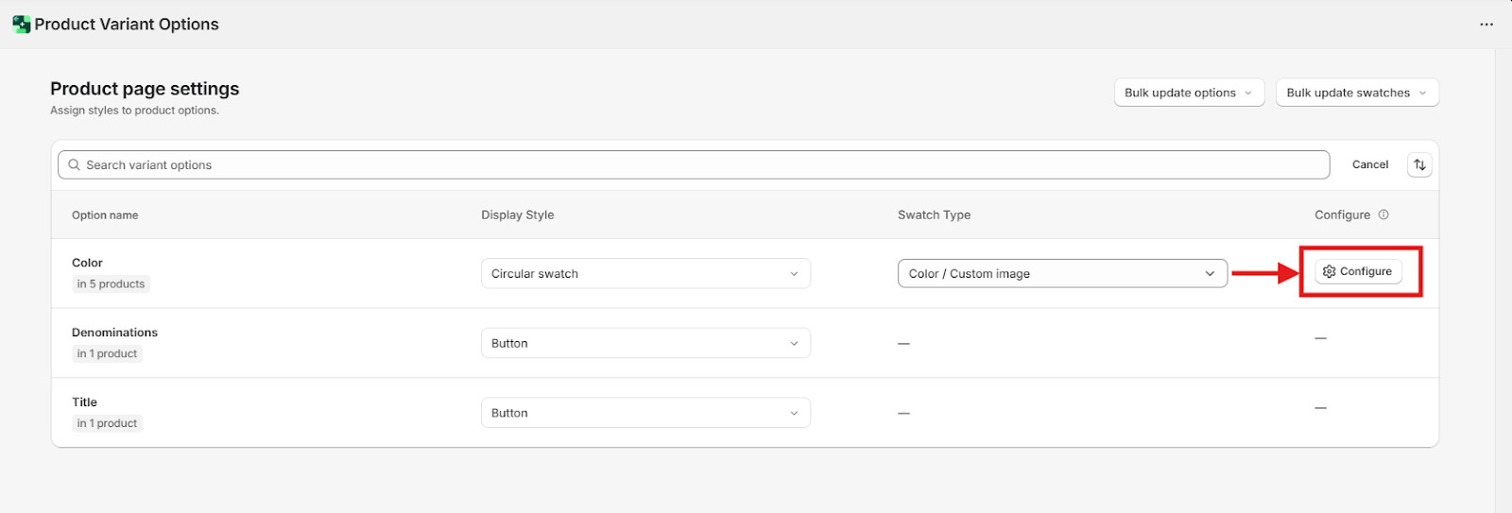Open the Color / Custom image swatch type dropdown
Viewport: 1512px width, 513px height.
[x=1061, y=274]
